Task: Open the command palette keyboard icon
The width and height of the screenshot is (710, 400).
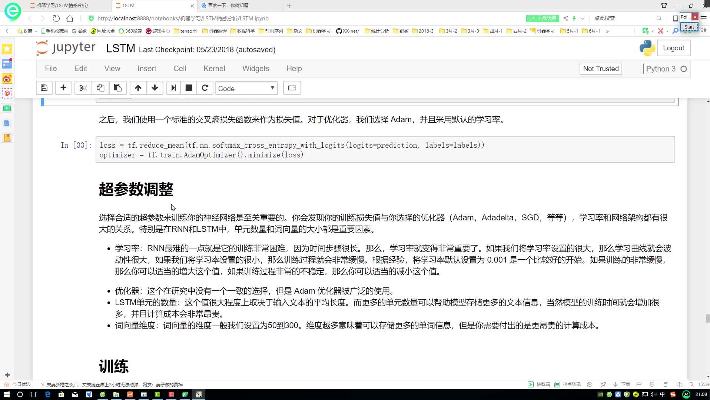Action: [x=292, y=88]
